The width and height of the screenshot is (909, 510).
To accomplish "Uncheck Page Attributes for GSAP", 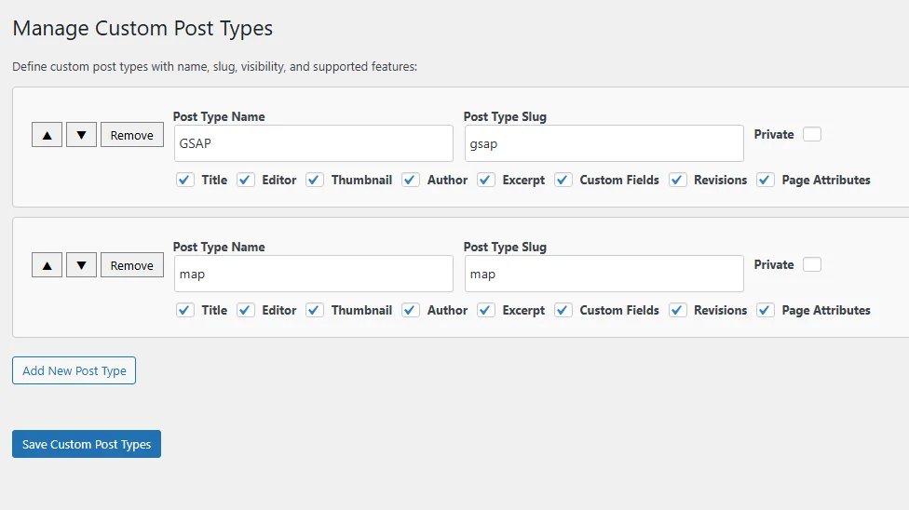I will pos(766,180).
